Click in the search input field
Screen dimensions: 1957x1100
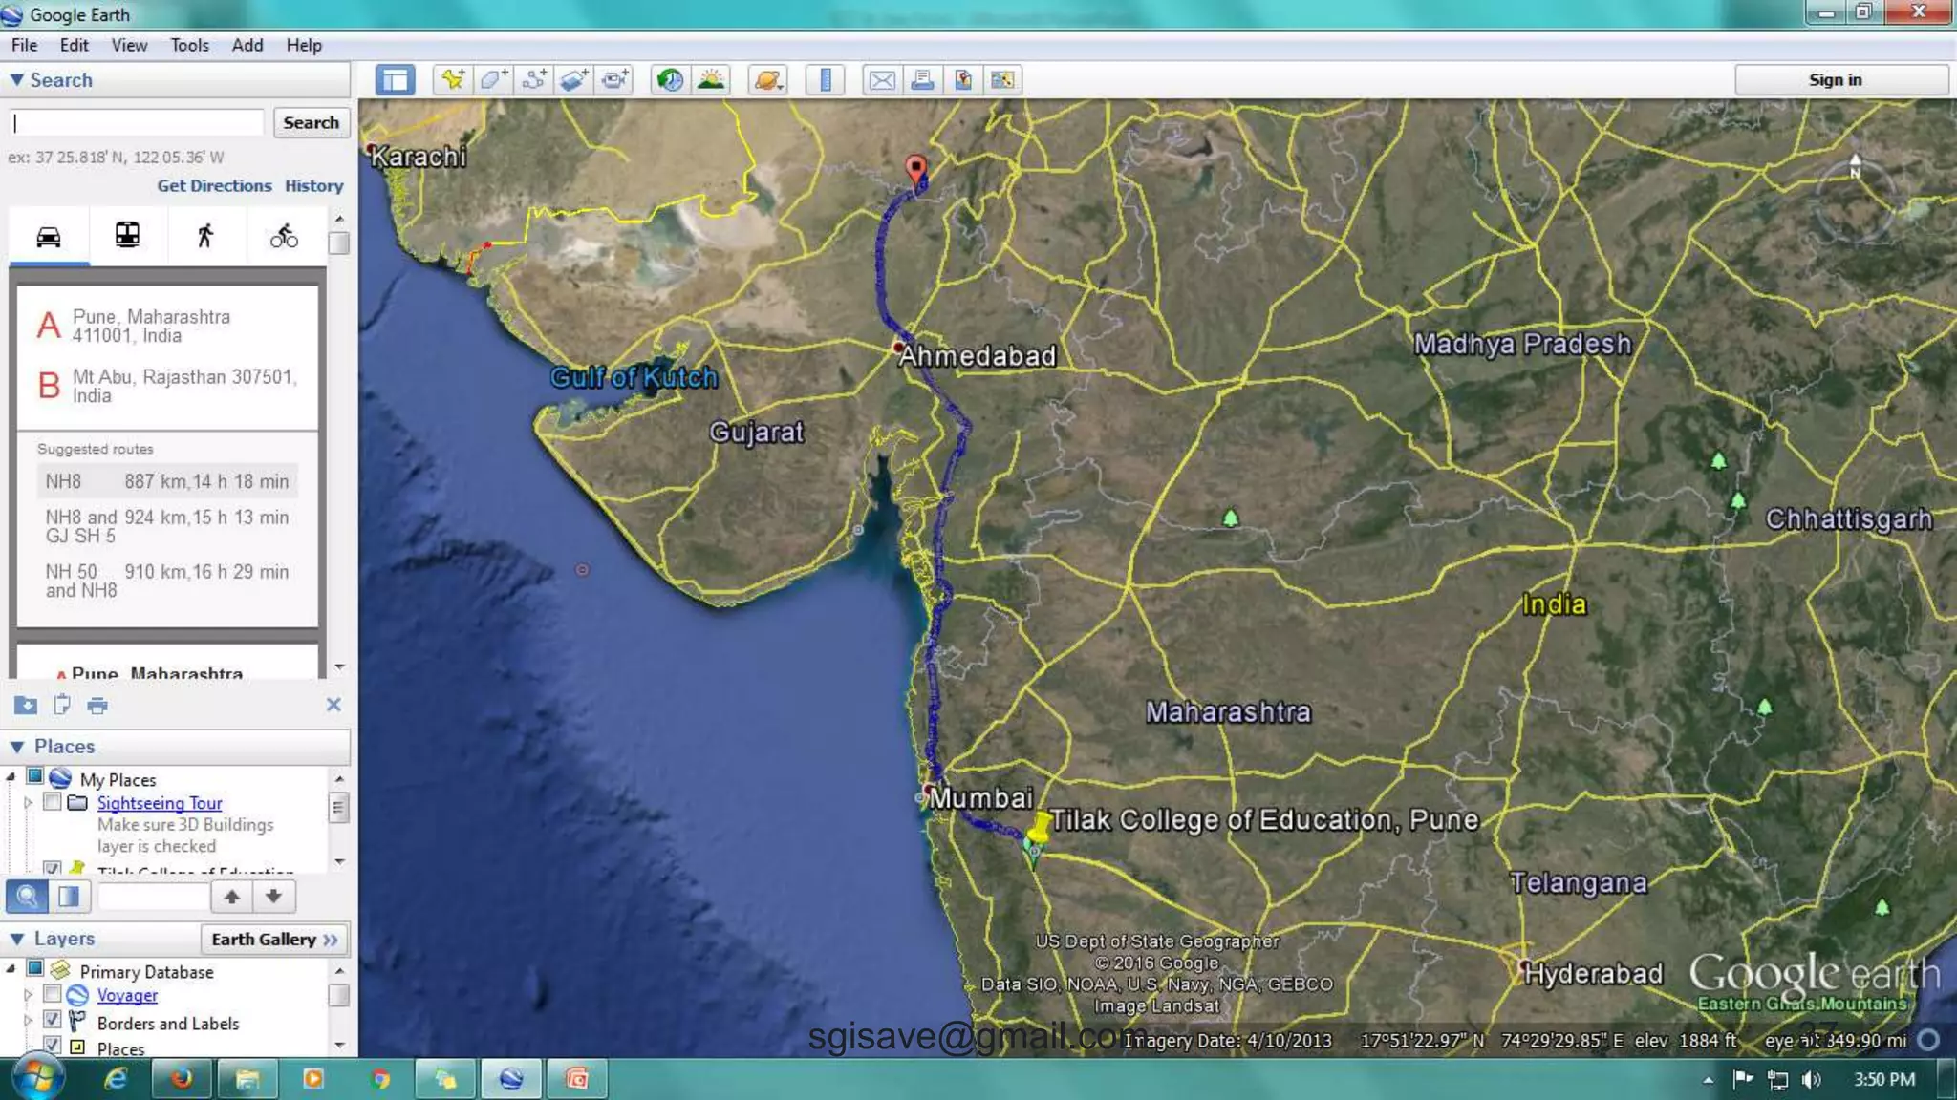coord(137,122)
